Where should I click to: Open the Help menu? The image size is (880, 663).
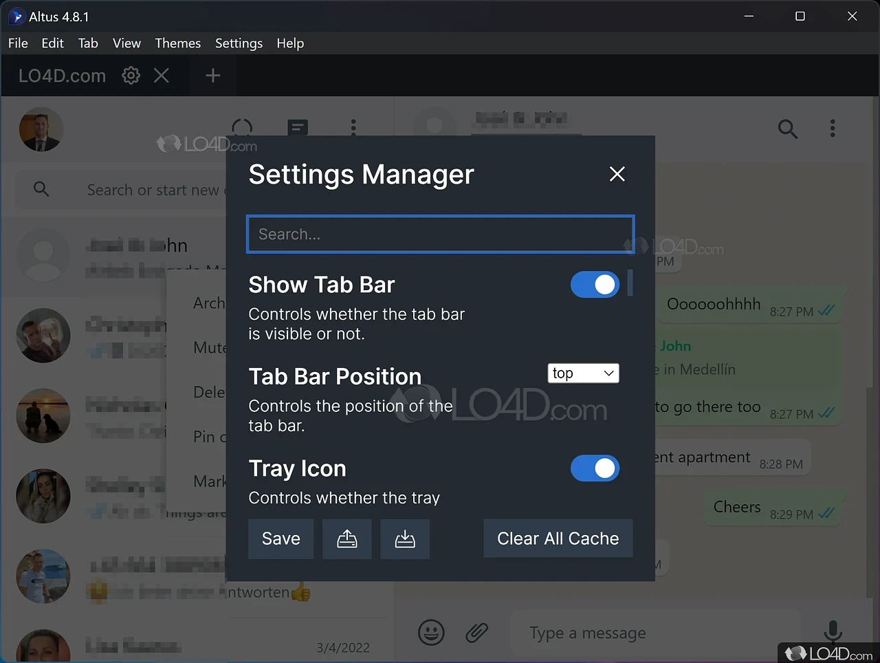point(290,43)
